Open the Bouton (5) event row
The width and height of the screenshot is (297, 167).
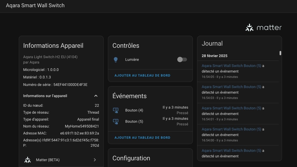click(x=151, y=121)
